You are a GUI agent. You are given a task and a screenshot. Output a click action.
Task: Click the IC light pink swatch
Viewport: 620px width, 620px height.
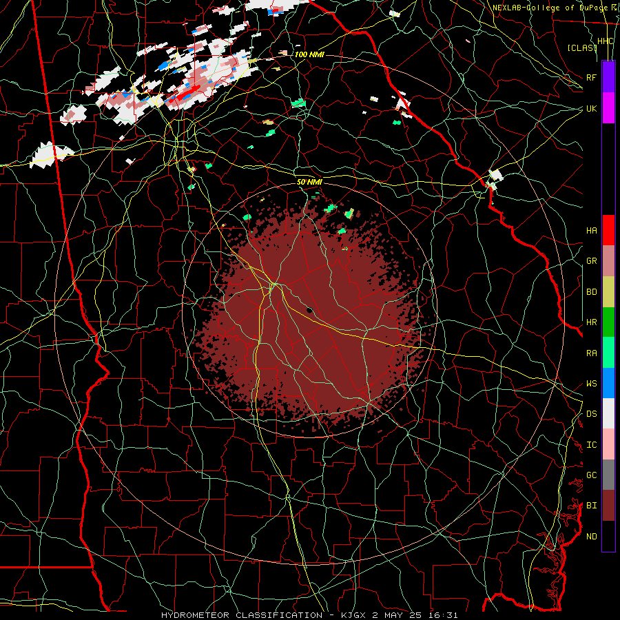[x=608, y=444]
